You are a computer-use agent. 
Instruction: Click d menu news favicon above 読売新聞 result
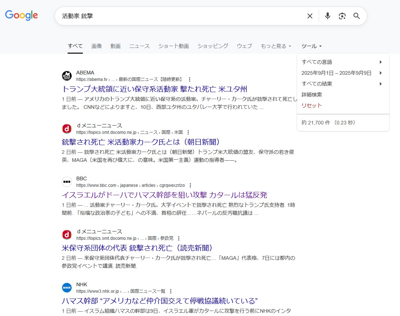click(67, 235)
